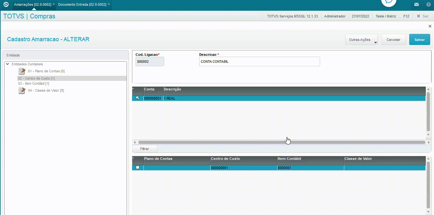
Task: Click the F12 label in the header
Action: tap(406, 16)
